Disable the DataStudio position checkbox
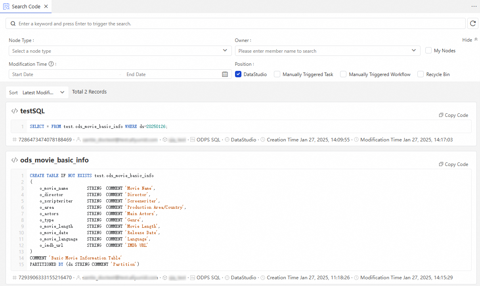Screen dimensions: 480x286 [238, 74]
